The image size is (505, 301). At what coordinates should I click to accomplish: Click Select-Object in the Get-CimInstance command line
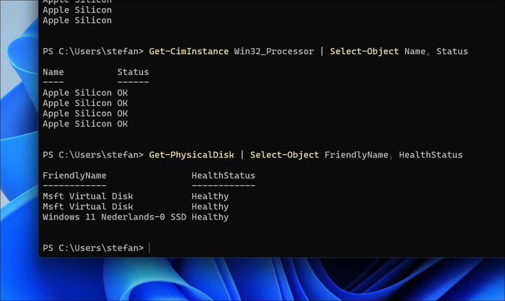tap(364, 51)
